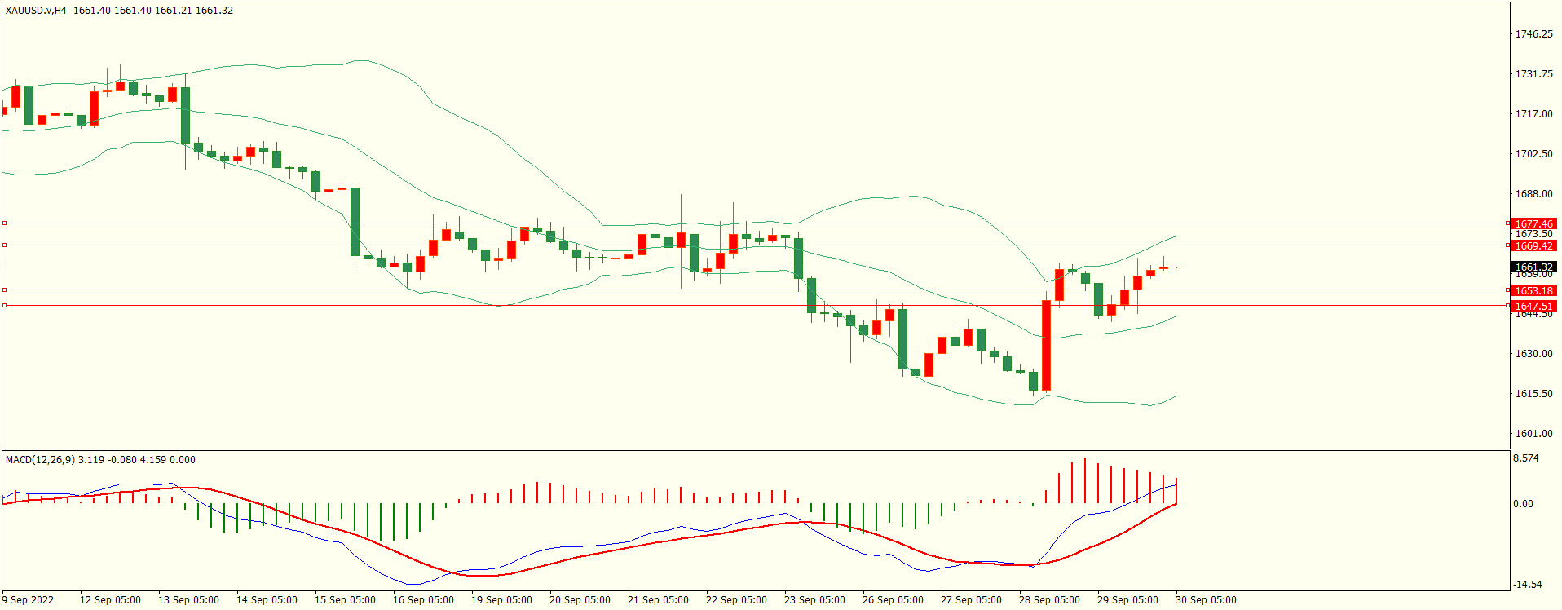Click the tallest red MACD histogram bar
The height and width of the screenshot is (610, 1562).
1084,480
